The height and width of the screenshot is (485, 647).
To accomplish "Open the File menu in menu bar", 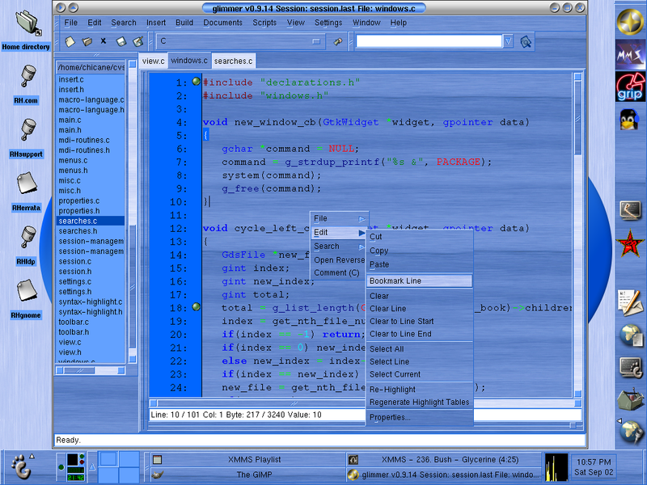I will tap(70, 23).
